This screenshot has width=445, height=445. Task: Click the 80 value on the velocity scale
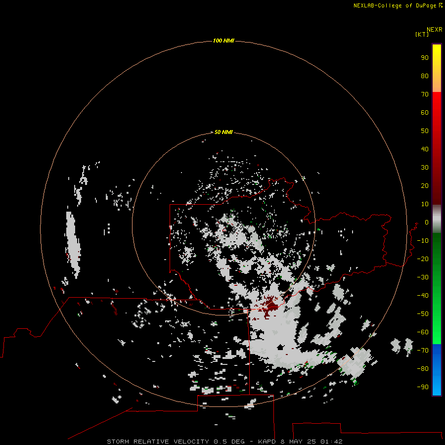(x=425, y=76)
